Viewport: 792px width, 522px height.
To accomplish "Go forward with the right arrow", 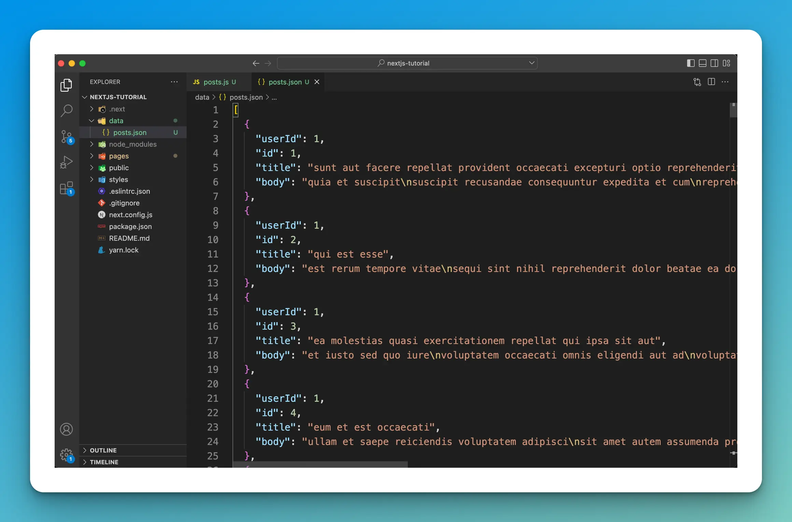I will point(268,63).
